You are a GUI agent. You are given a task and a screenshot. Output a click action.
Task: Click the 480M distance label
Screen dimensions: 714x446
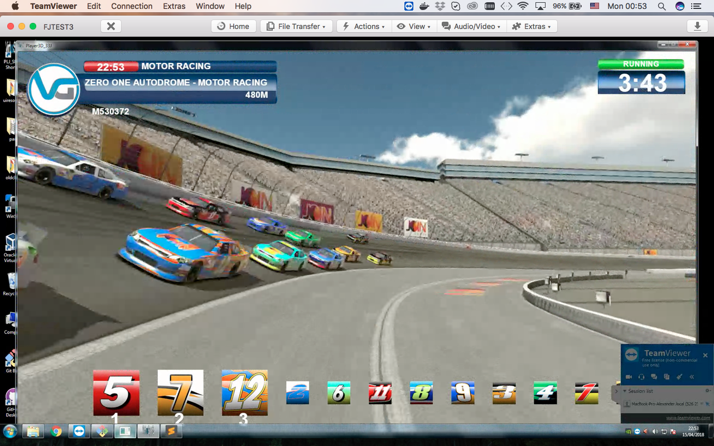point(257,95)
